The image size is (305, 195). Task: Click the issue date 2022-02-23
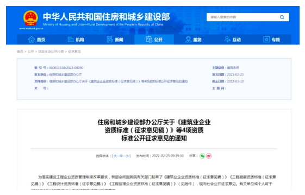235,75
